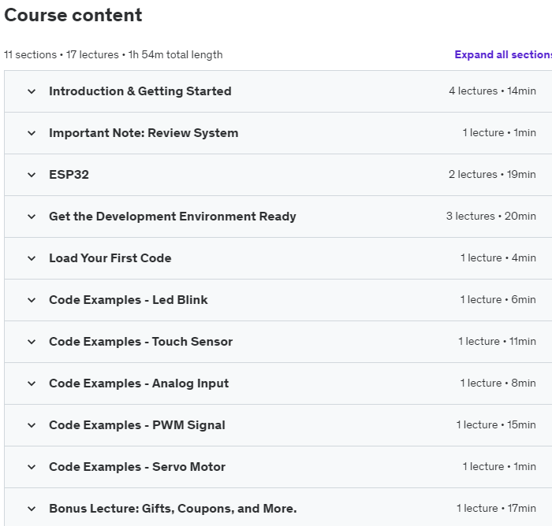Expand chevron for Introduction & Getting Started
The width and height of the screenshot is (552, 526).
click(x=32, y=91)
